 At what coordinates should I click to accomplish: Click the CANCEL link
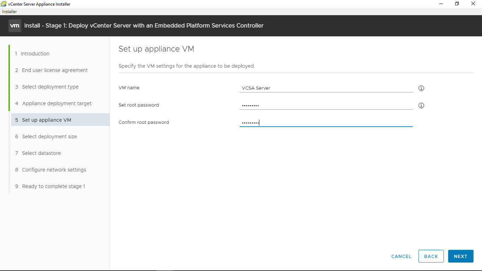point(401,257)
